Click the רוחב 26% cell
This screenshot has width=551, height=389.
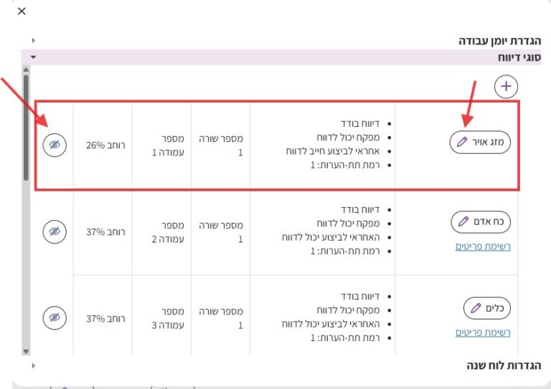point(105,145)
